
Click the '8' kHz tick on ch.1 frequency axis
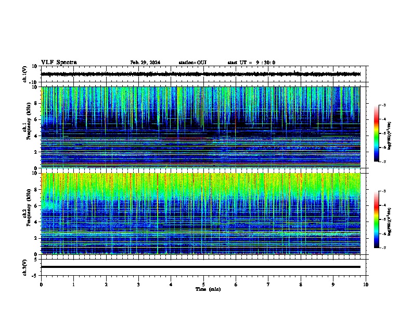tap(36, 103)
